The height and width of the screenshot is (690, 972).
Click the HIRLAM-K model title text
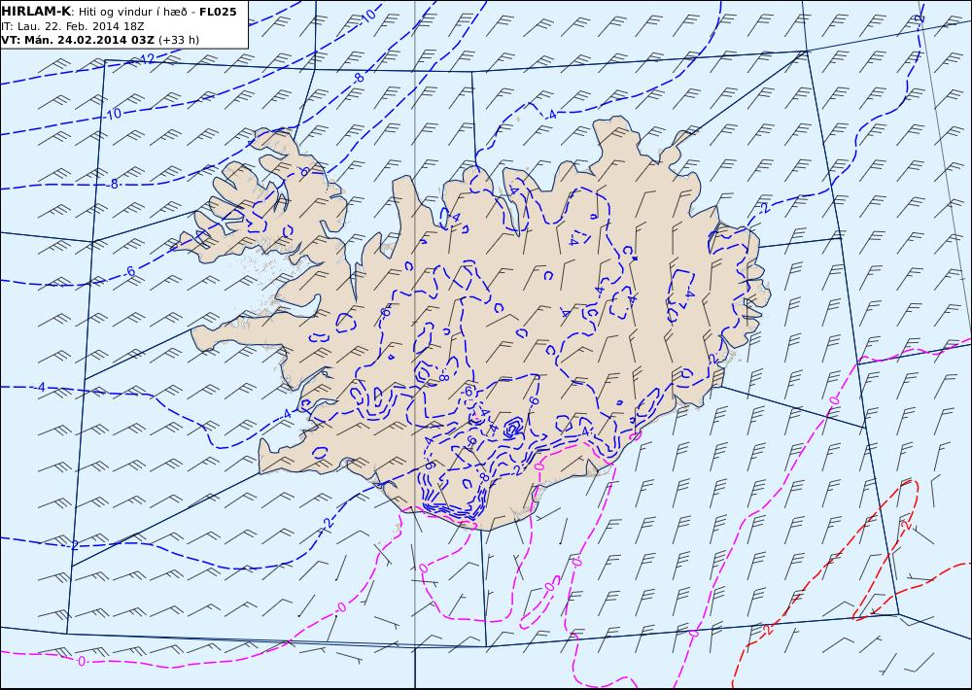(36, 12)
